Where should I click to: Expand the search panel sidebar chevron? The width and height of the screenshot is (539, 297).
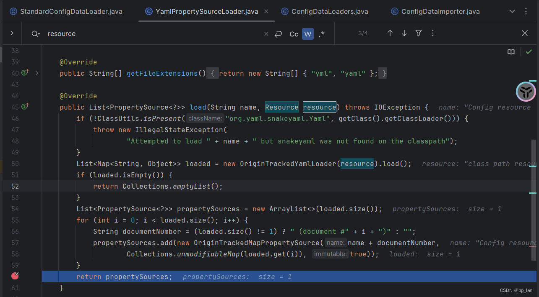point(11,33)
